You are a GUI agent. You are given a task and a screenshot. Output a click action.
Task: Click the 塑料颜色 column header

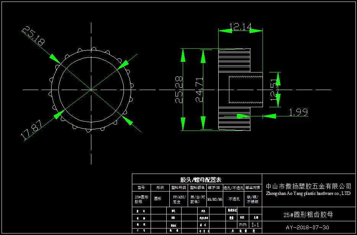[x=197, y=188]
